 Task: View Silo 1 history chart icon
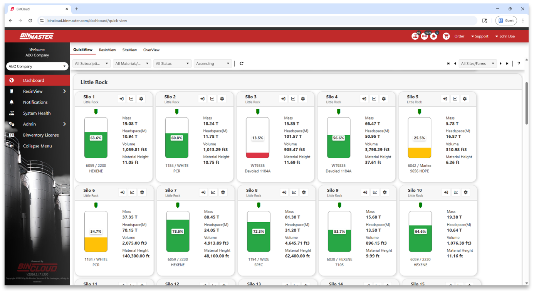(131, 99)
